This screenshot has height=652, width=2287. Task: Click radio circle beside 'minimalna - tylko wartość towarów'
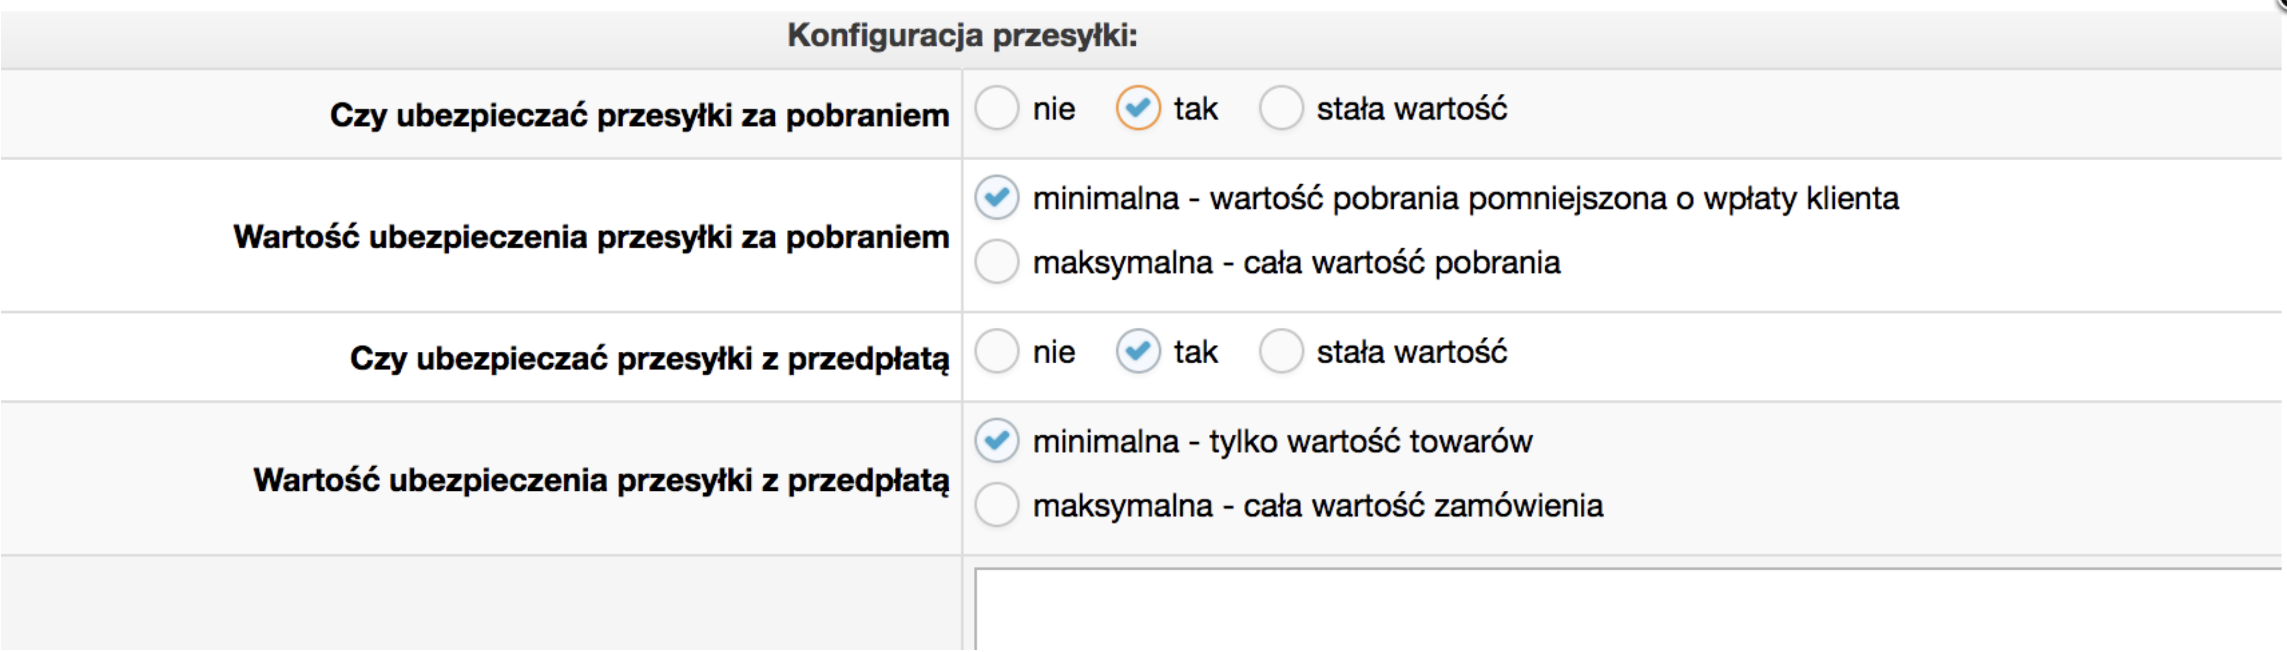(x=997, y=441)
